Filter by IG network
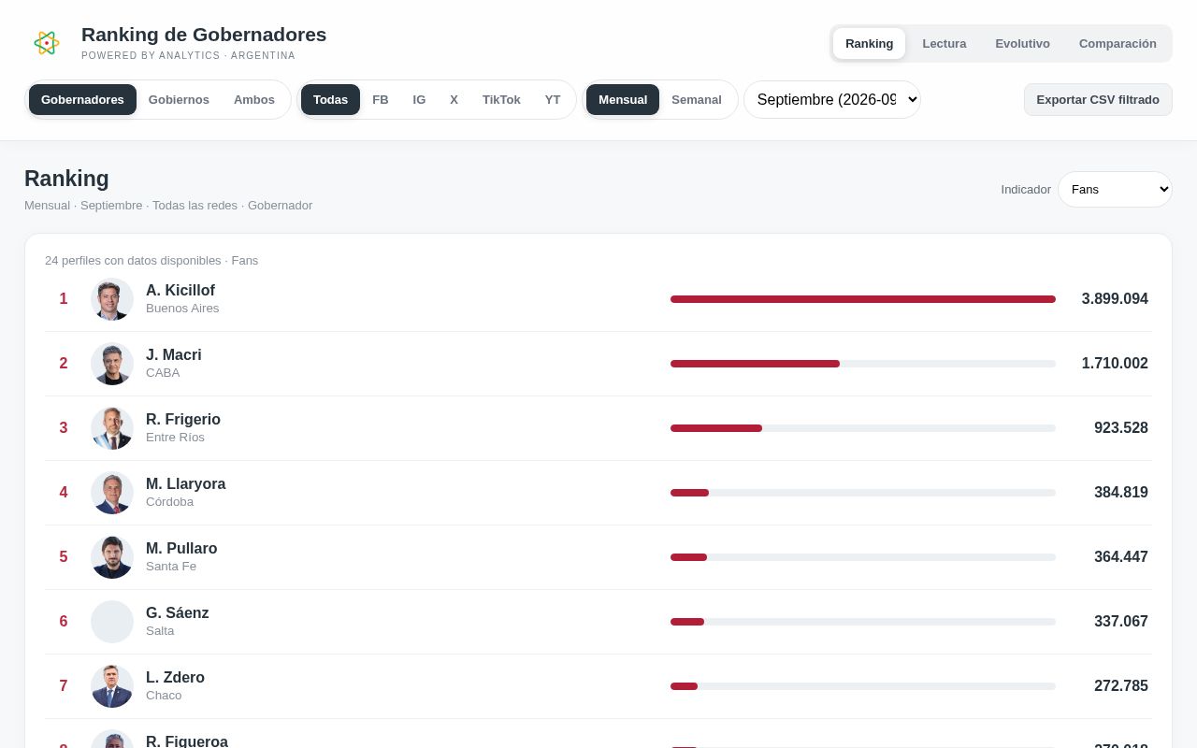Viewport: 1197px width, 748px height. (x=419, y=100)
